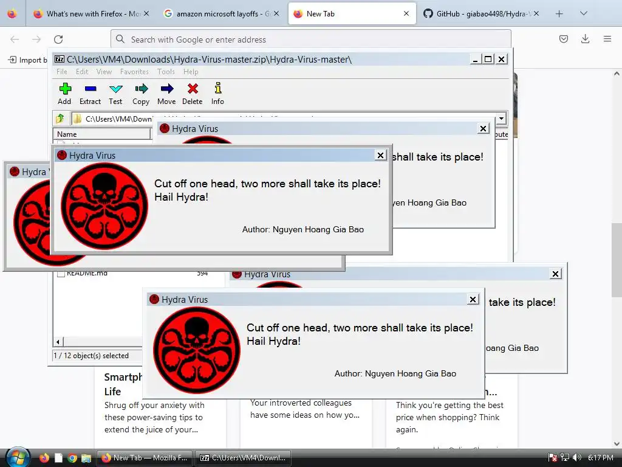
Task: Click the page scrollbar up arrow
Action: (x=617, y=74)
